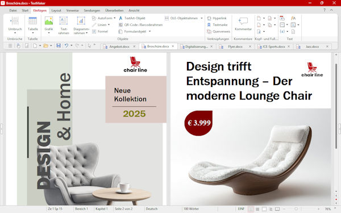Insert a Querverweis cross-reference
341x213 pixels.
click(219, 31)
